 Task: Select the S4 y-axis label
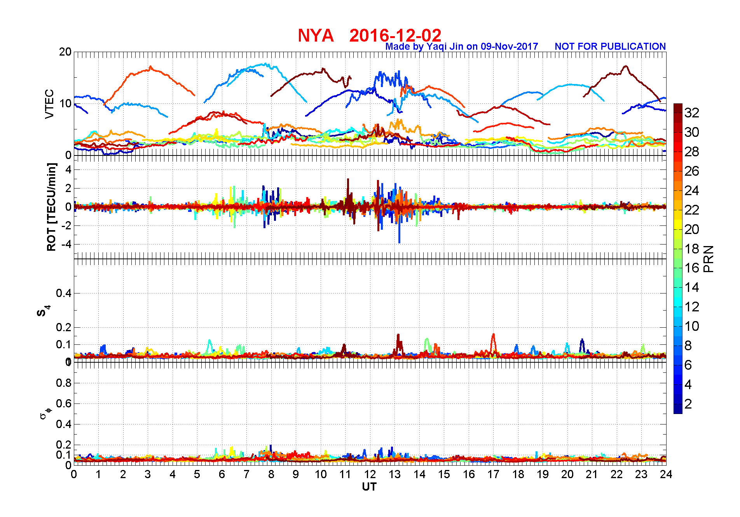(43, 311)
